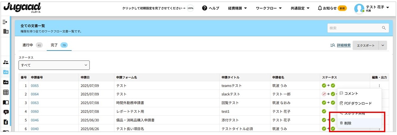The width and height of the screenshot is (397, 135).
Task: Open notifications via the bell icon
Action: [x=320, y=8]
